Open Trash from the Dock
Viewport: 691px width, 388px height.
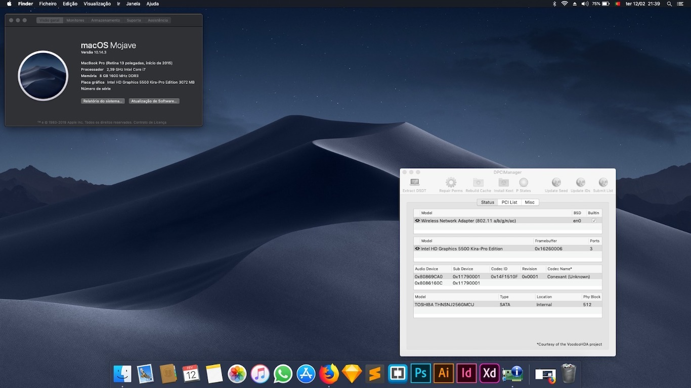[x=567, y=373]
